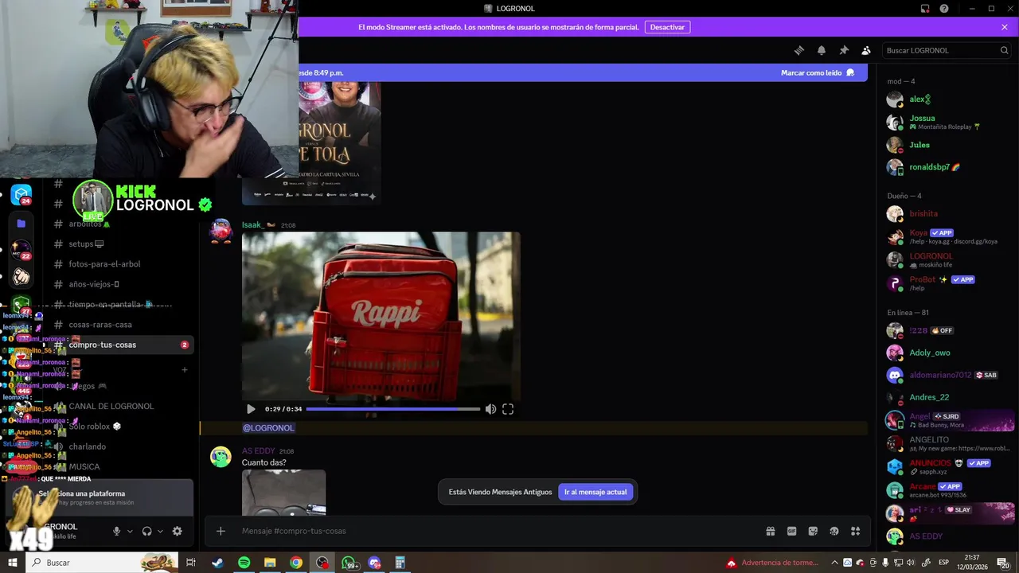Open the emoji picker

pyautogui.click(x=834, y=531)
